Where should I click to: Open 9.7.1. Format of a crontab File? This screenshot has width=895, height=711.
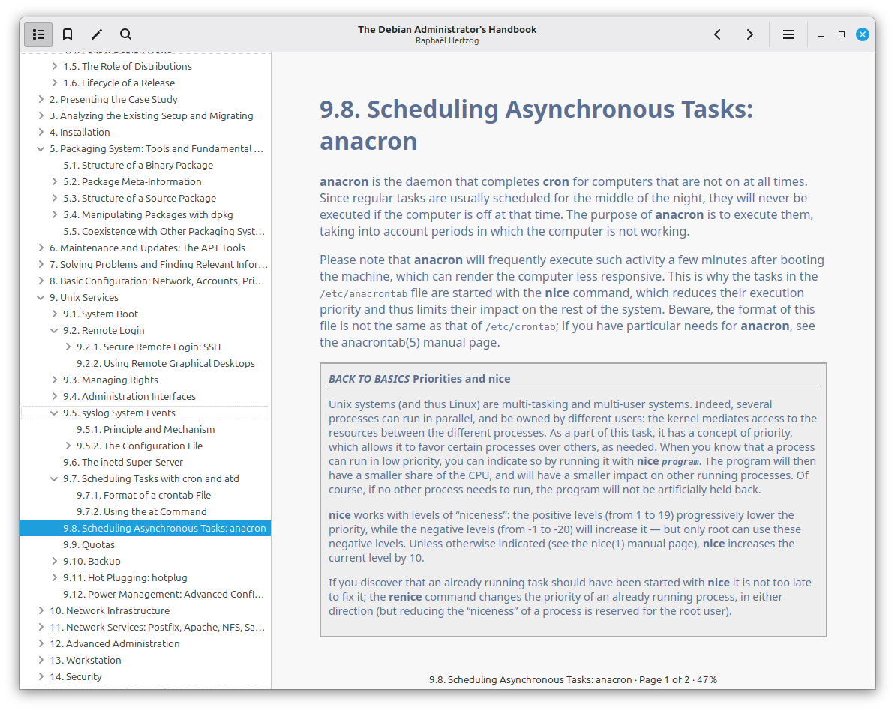point(145,495)
